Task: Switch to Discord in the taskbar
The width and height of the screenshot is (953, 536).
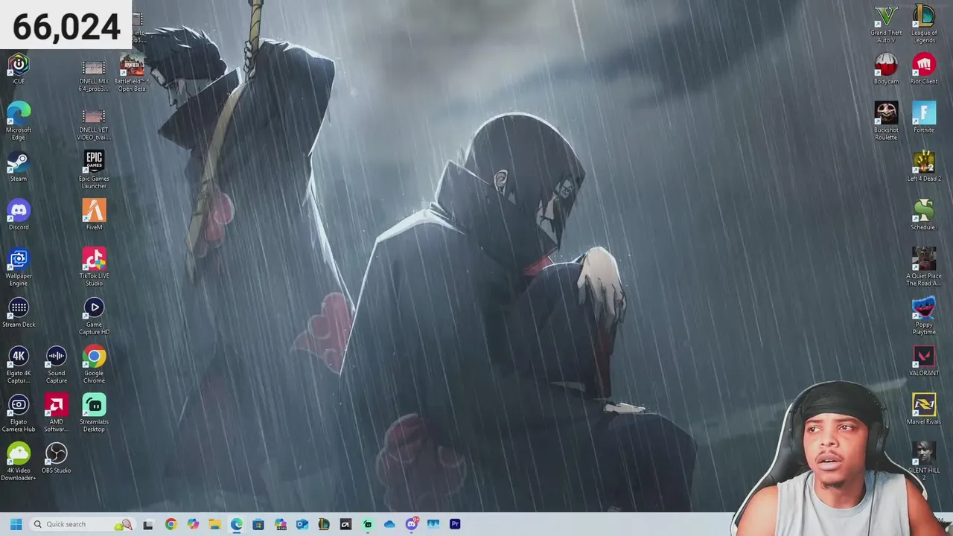Action: (412, 524)
